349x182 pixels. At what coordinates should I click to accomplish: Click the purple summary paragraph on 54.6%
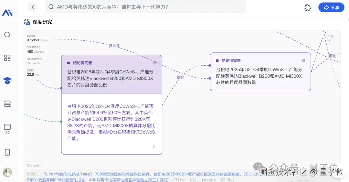[111, 122]
